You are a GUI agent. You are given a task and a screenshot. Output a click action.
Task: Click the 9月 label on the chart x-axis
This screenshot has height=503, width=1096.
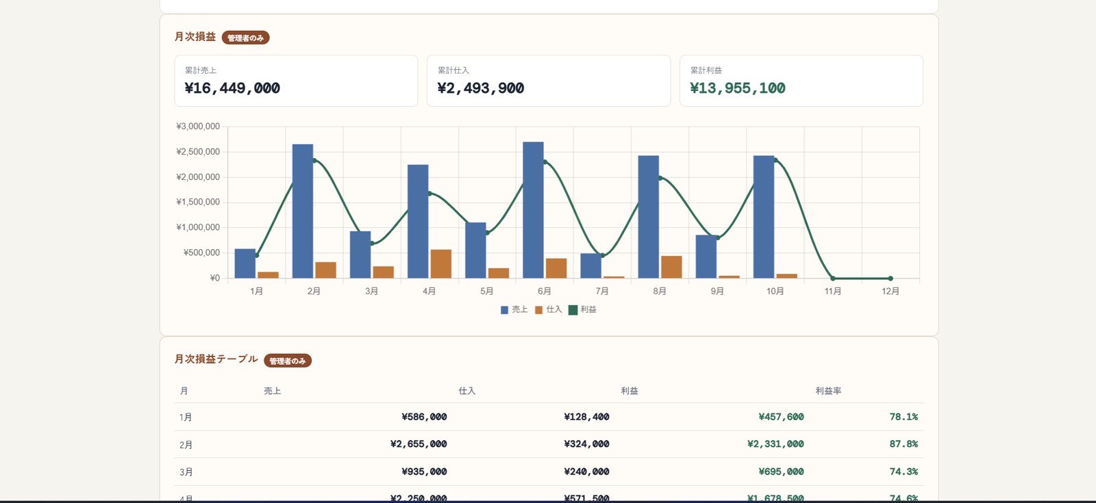[x=717, y=292]
